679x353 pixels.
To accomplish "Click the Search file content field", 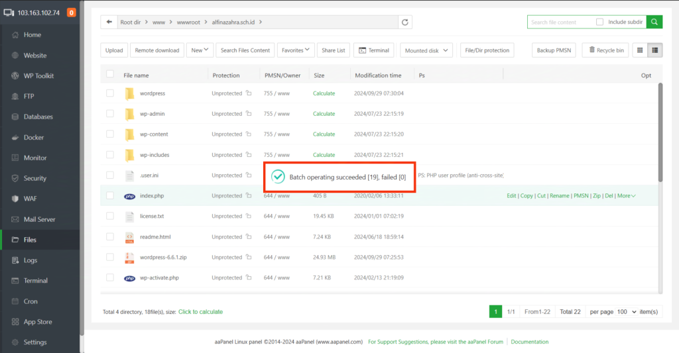I will (560, 22).
